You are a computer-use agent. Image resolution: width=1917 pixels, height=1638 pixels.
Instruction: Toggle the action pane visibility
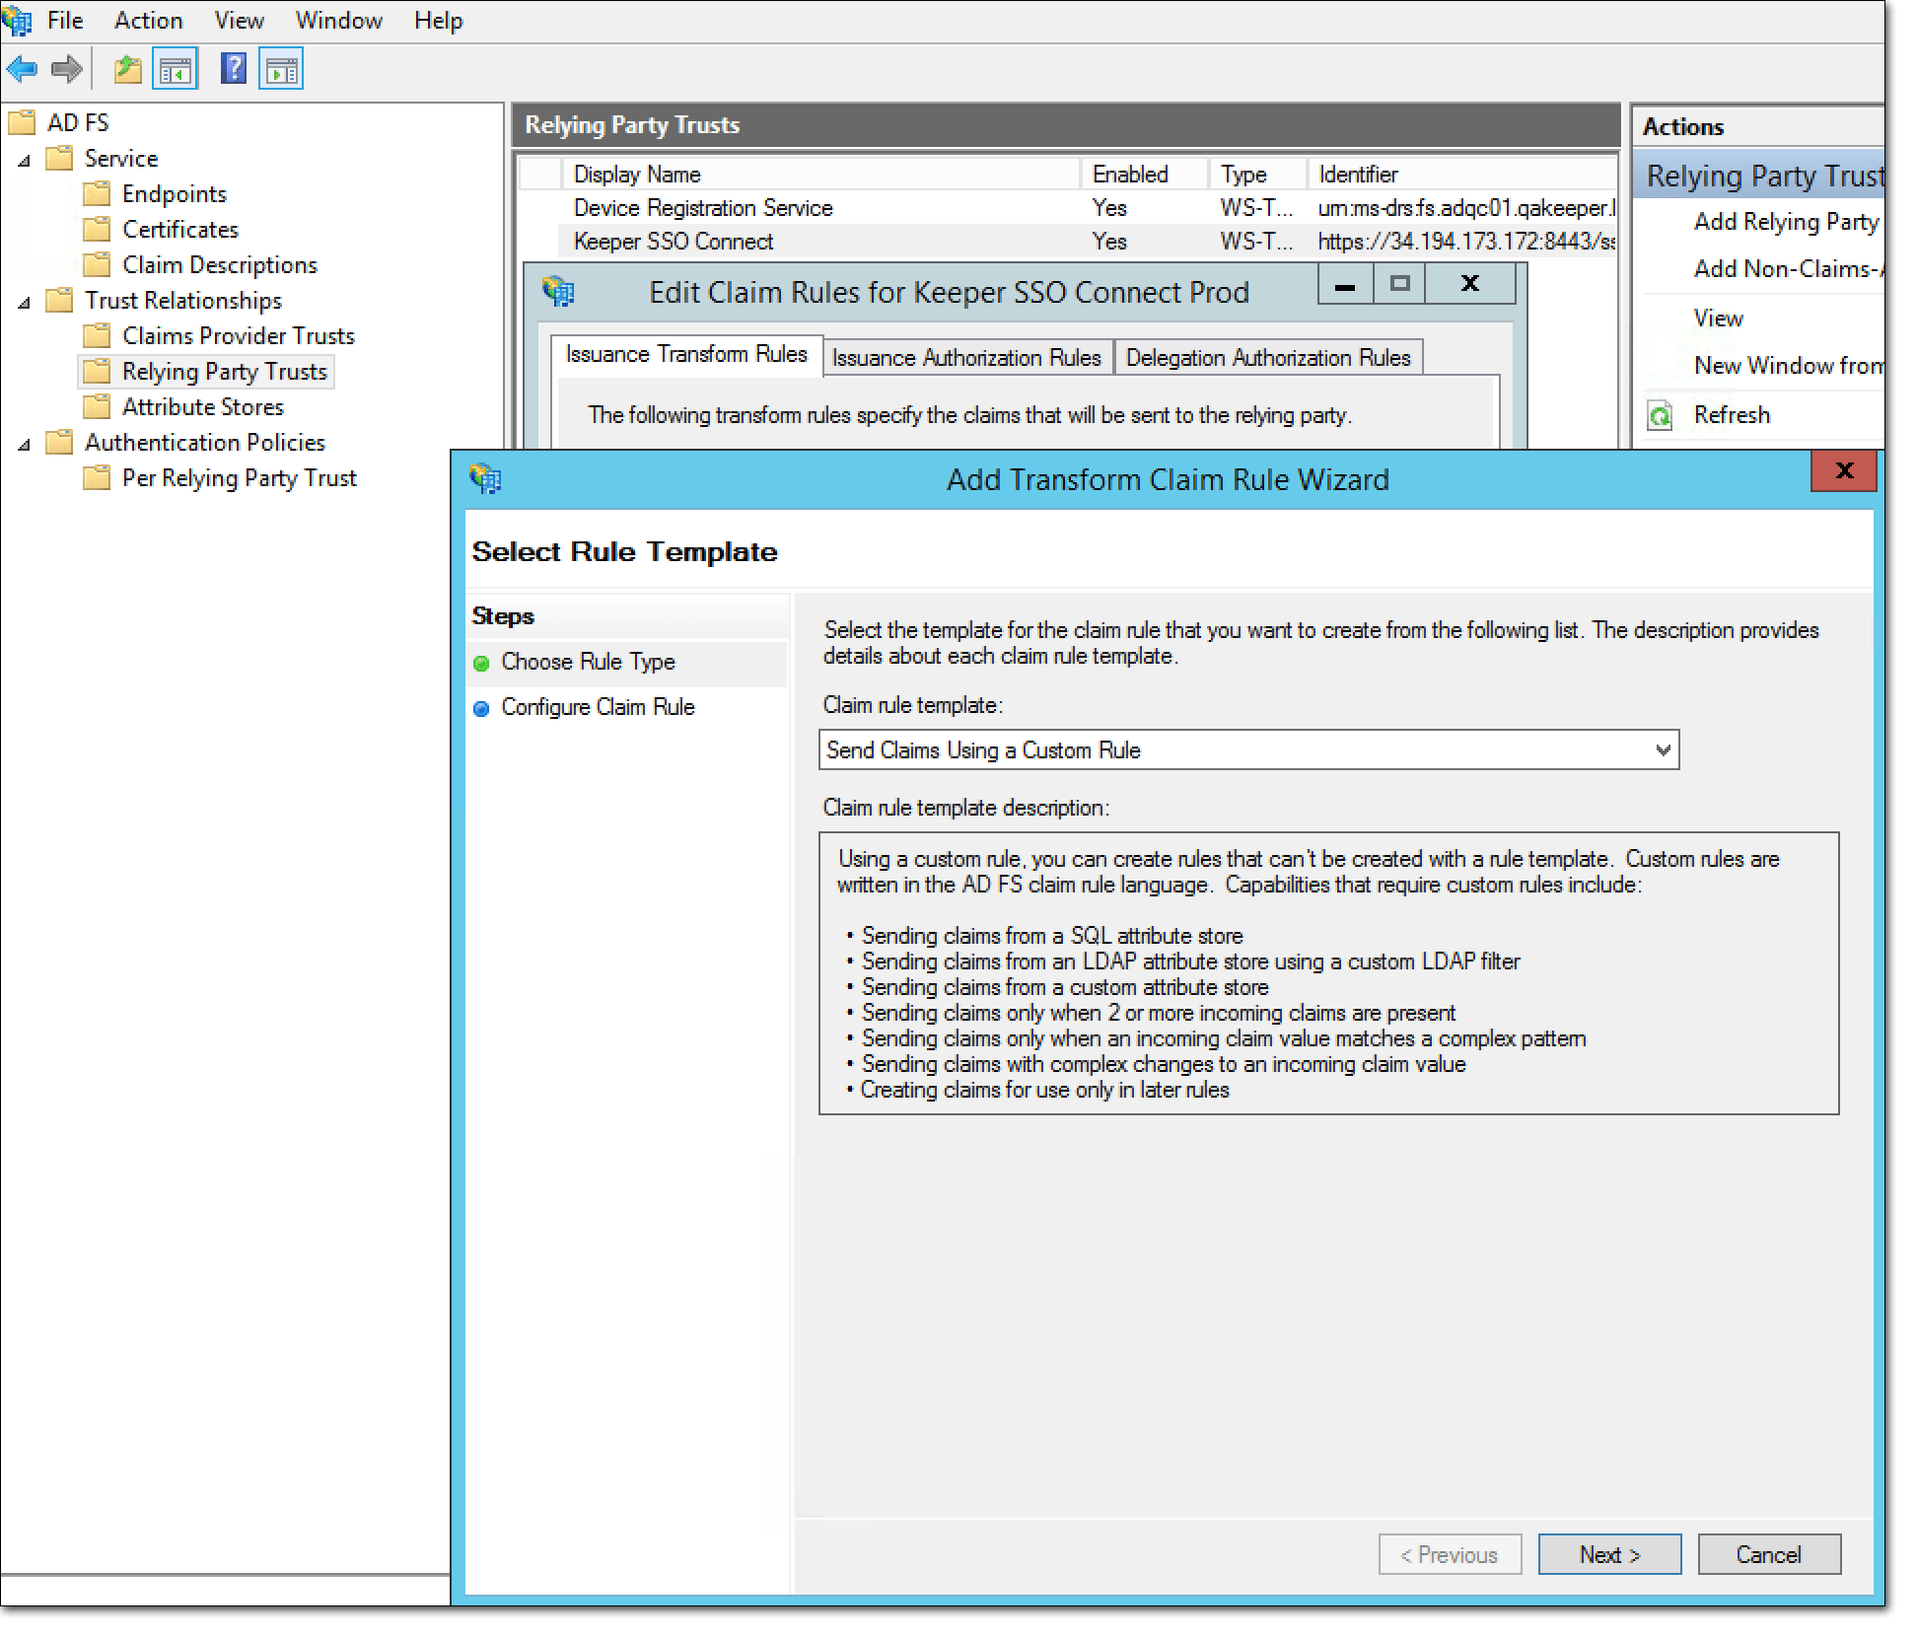(280, 67)
